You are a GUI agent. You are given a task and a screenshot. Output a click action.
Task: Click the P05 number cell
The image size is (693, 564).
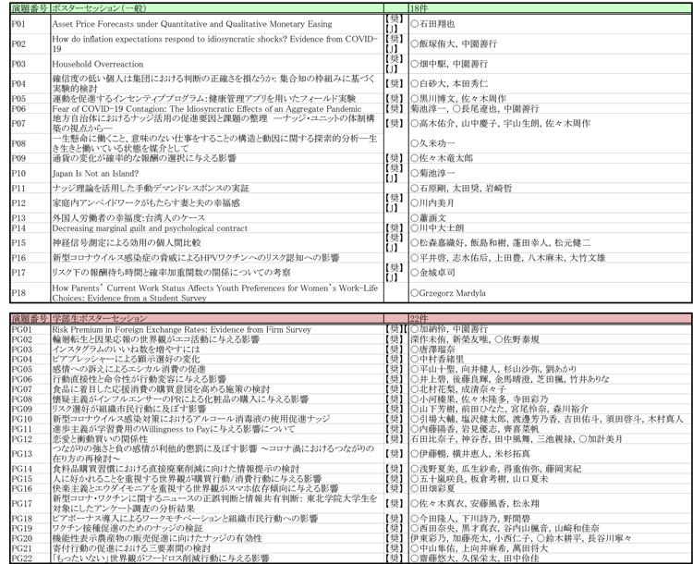[x=30, y=98]
